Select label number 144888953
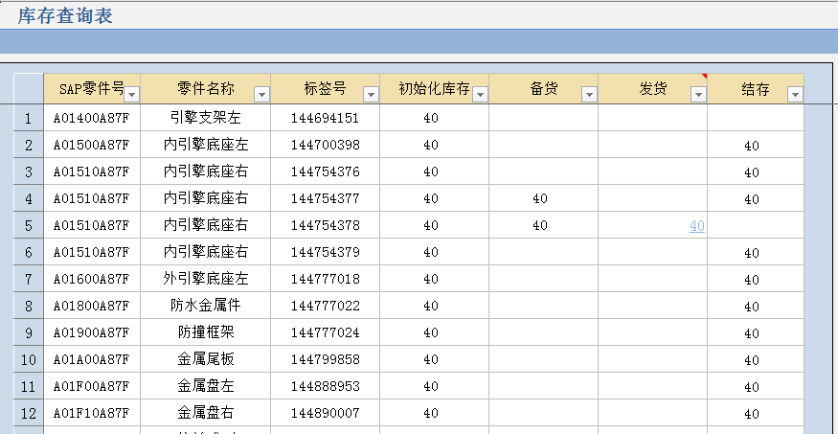Screen dimensions: 838x434 [325, 386]
